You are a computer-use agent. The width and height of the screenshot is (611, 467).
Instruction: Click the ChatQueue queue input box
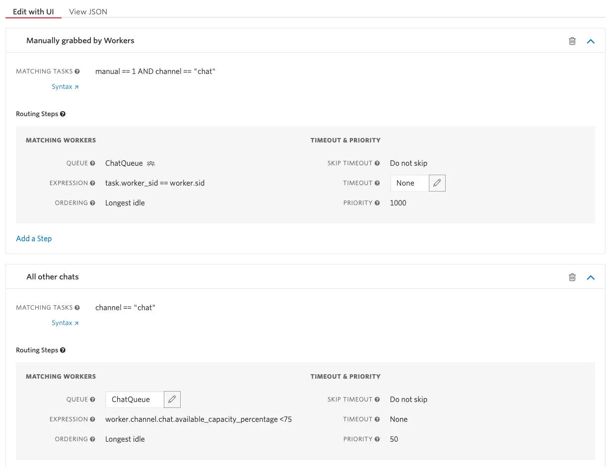coord(135,400)
